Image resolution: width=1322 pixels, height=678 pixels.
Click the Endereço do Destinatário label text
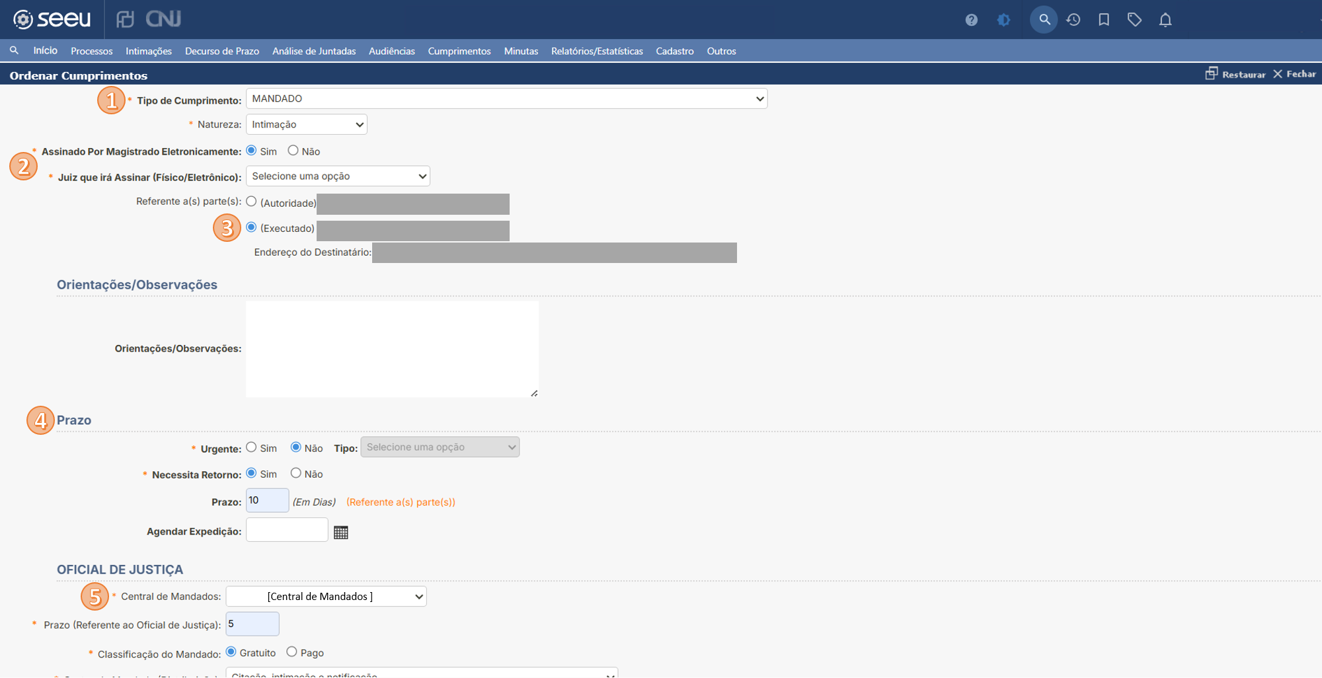click(x=313, y=252)
